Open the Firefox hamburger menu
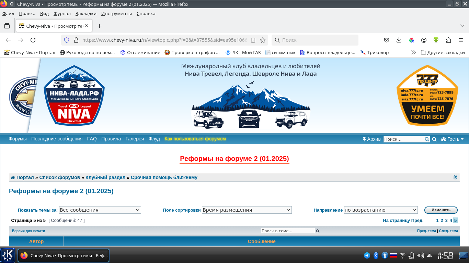This screenshot has height=263, width=469. pos(461,40)
